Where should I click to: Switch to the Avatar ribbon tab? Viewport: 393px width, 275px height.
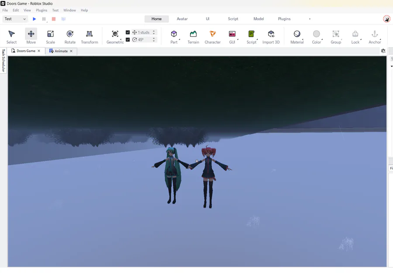click(182, 19)
